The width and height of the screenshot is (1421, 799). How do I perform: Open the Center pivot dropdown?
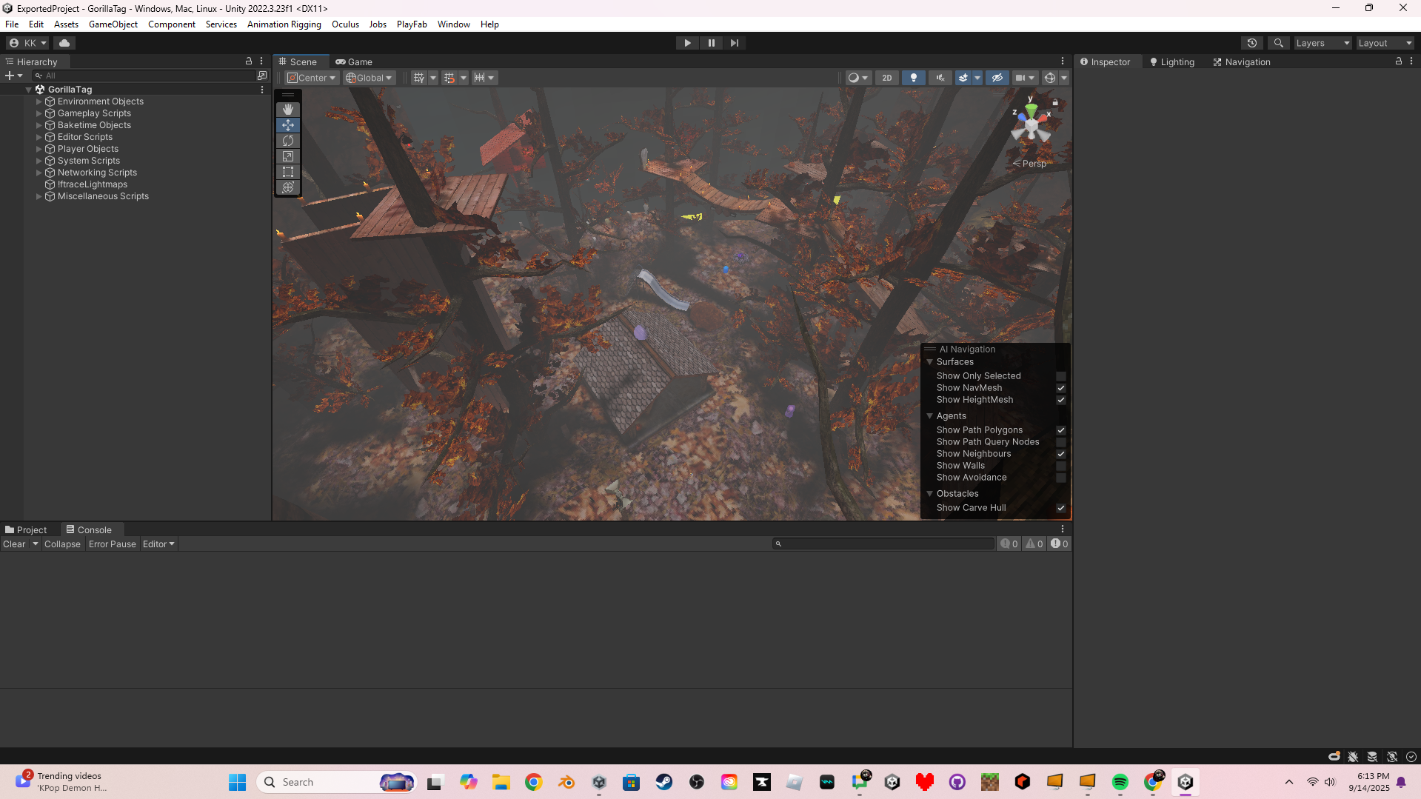312,78
